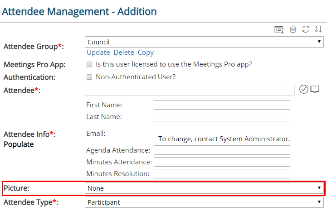327x211 pixels.
Task: Open the Attendee Type dropdown showing Participant
Action: [x=204, y=202]
